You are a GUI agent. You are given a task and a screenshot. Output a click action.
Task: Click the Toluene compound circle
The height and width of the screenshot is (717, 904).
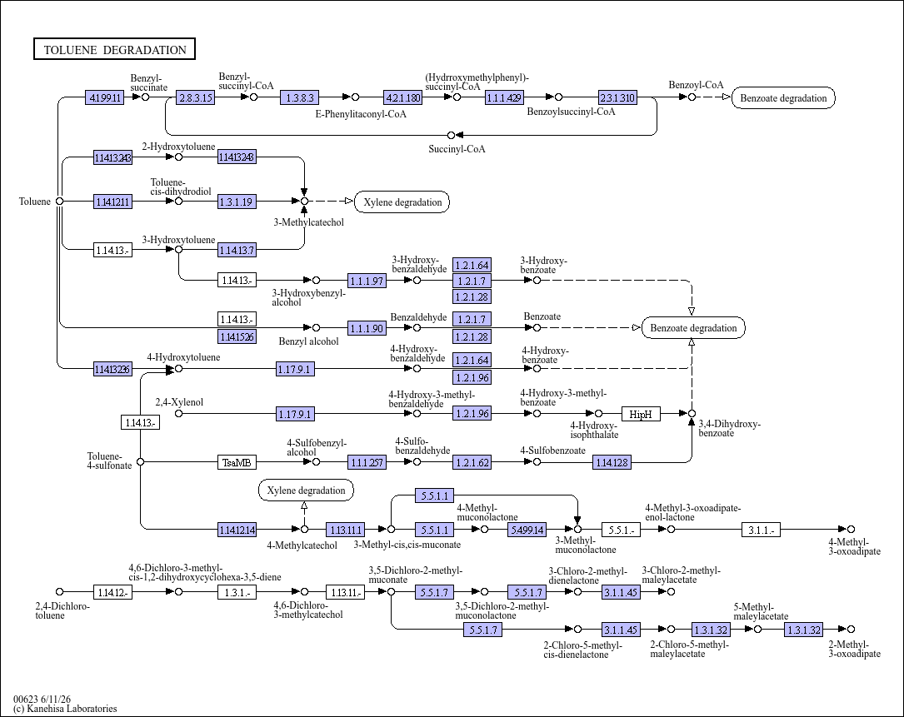pyautogui.click(x=59, y=202)
